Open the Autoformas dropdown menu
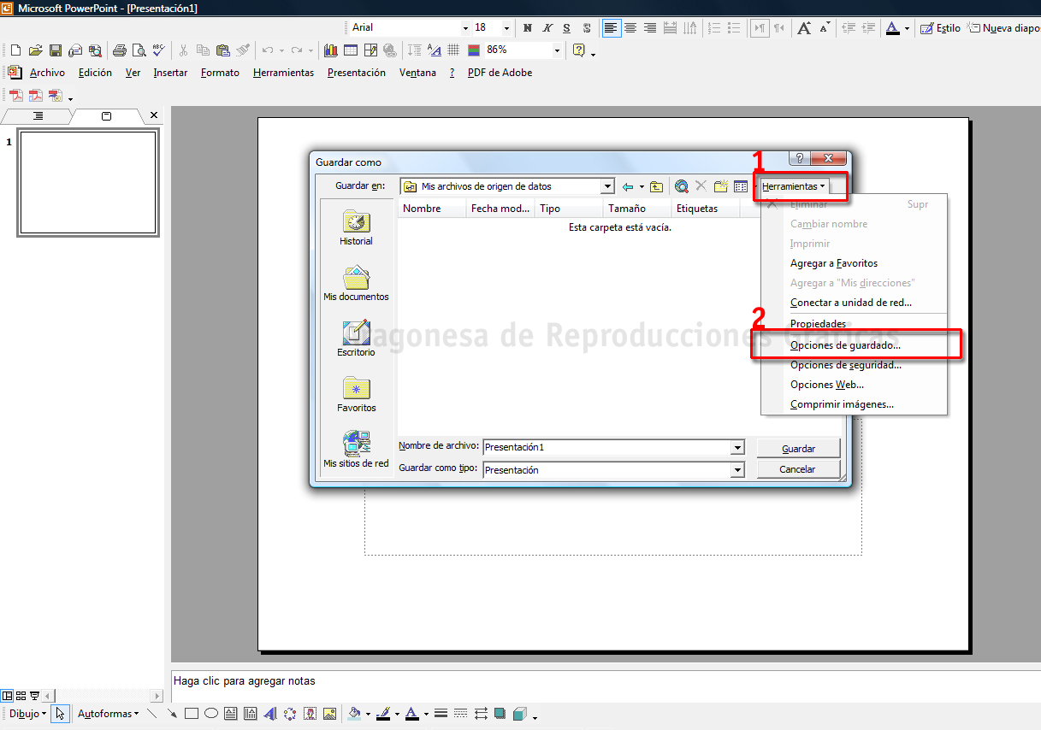The width and height of the screenshot is (1041, 730). click(x=108, y=713)
